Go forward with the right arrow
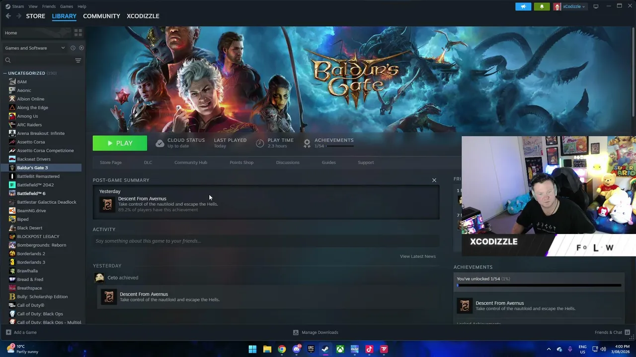Screen dimensions: 636x357 coord(19,16)
